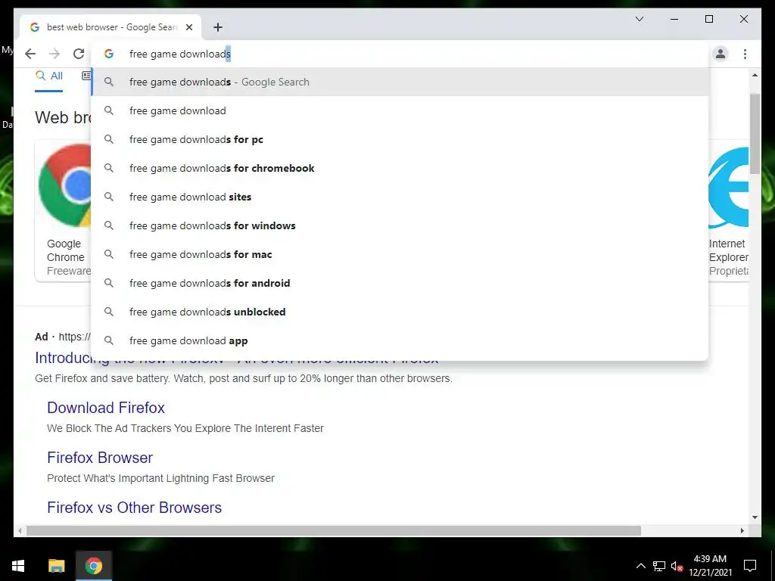
Task: Click the scroll up arrow of vertical scrollbar
Action: [755, 75]
